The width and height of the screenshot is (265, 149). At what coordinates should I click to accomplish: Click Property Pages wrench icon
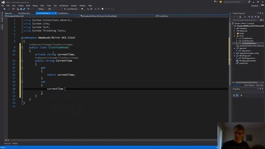click(x=241, y=96)
